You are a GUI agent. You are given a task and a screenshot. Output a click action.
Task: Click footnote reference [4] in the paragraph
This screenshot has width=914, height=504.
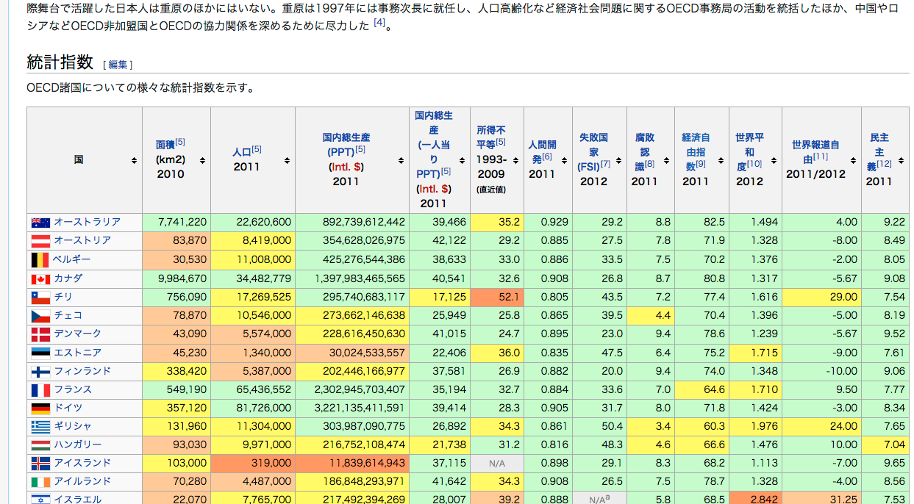coord(379,23)
